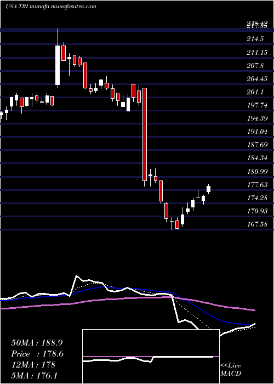274x384 pixels.
Task: Select the 214.5 price axis label
Action: [255, 39]
